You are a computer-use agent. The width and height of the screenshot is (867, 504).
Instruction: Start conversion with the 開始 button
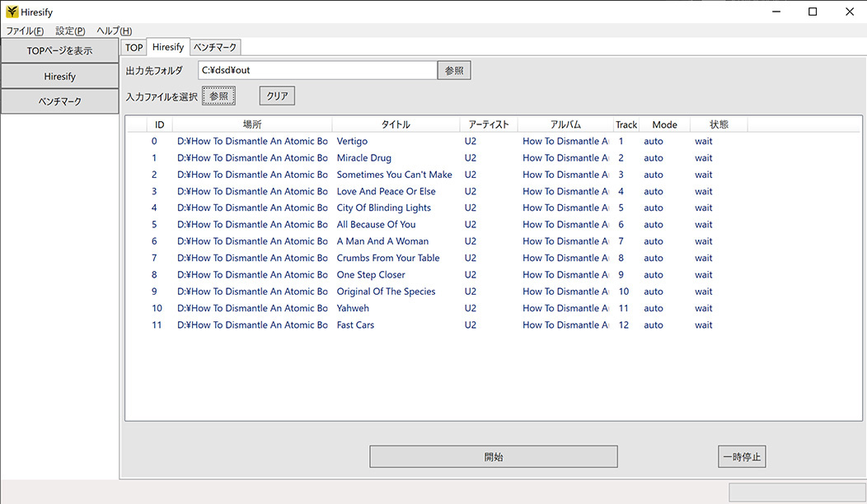pos(493,457)
